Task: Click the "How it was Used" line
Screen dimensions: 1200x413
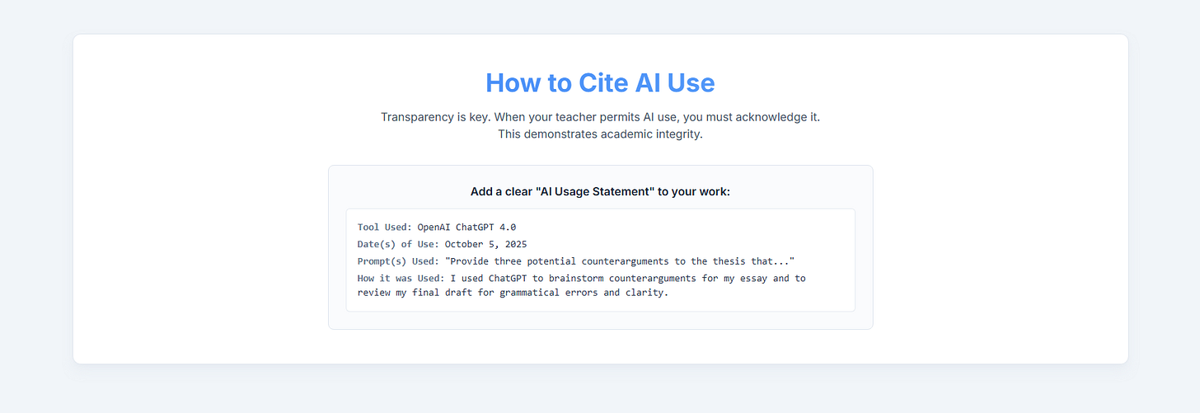Action: tap(582, 279)
